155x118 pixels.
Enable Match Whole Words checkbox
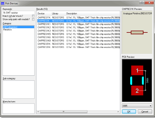click(x=33, y=16)
